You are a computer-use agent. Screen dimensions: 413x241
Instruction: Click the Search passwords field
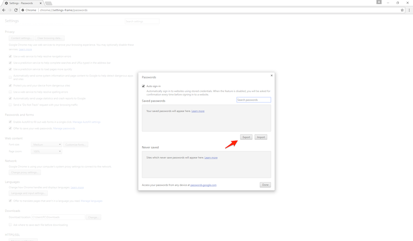(x=254, y=100)
